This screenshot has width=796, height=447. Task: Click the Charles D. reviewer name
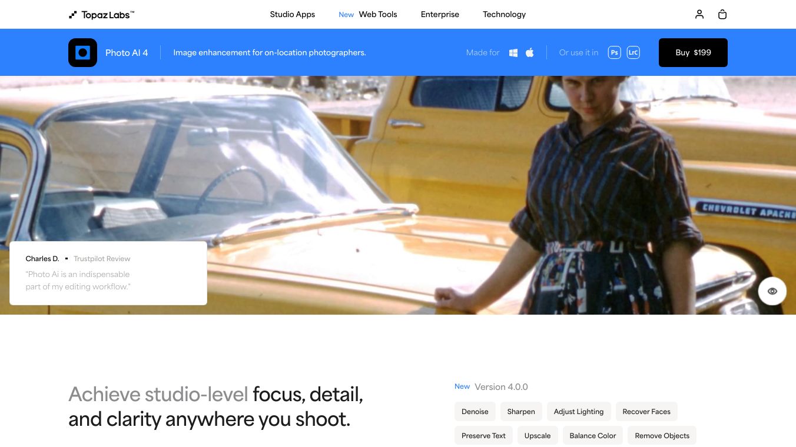(42, 259)
